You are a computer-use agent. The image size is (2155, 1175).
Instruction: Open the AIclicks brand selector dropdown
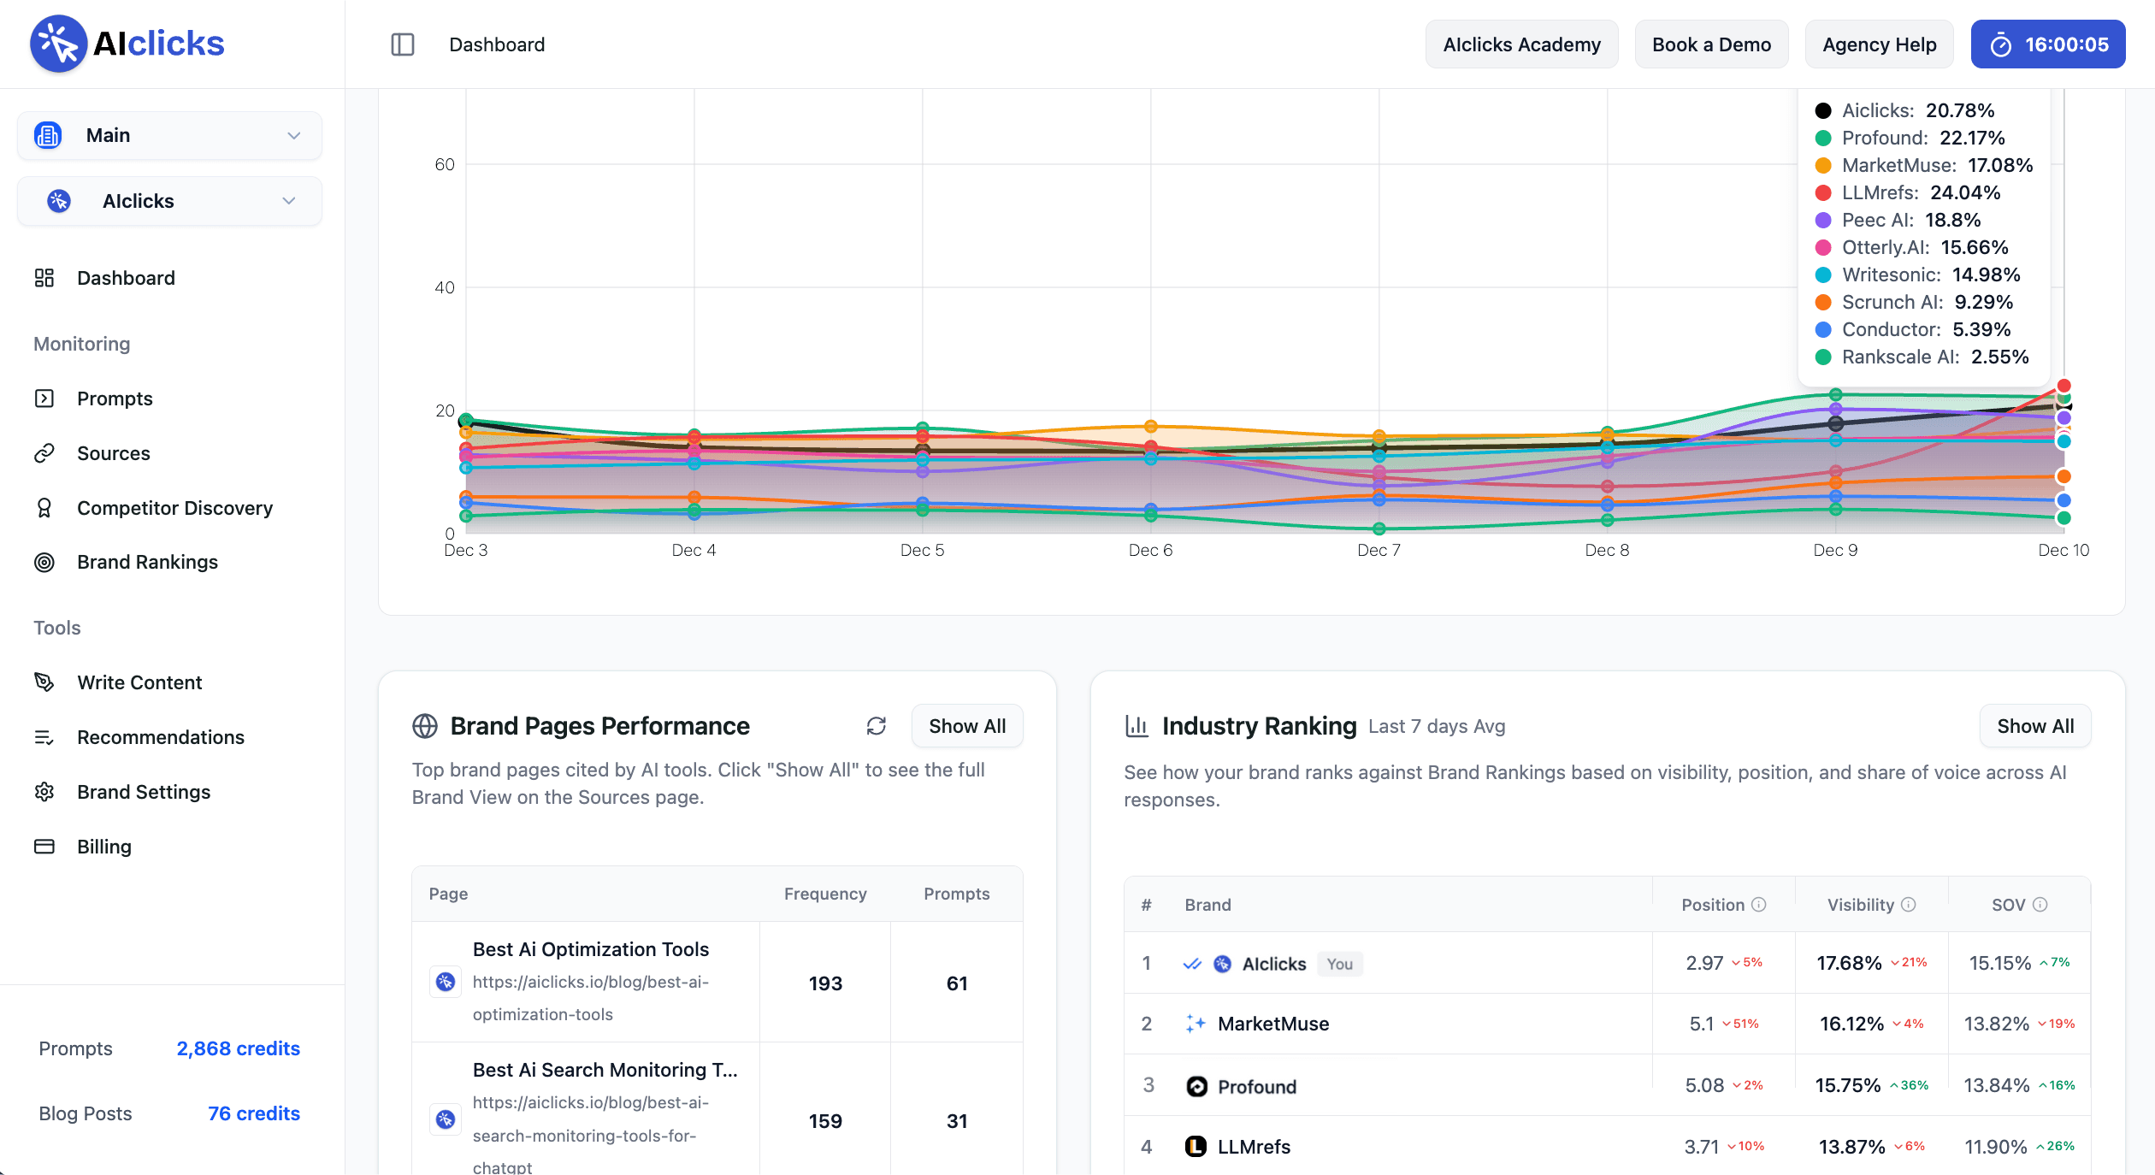pyautogui.click(x=169, y=201)
